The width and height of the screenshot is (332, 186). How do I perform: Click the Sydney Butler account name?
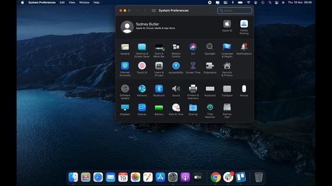[147, 24]
